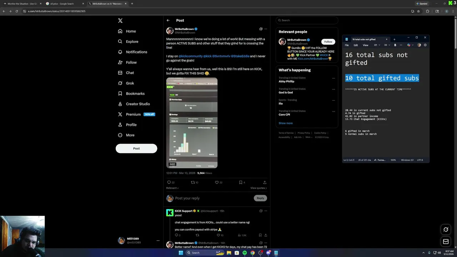
Task: Click share icon on the main post
Action: point(265,182)
